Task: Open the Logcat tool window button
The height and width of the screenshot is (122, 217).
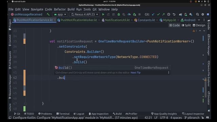Action: (79, 114)
